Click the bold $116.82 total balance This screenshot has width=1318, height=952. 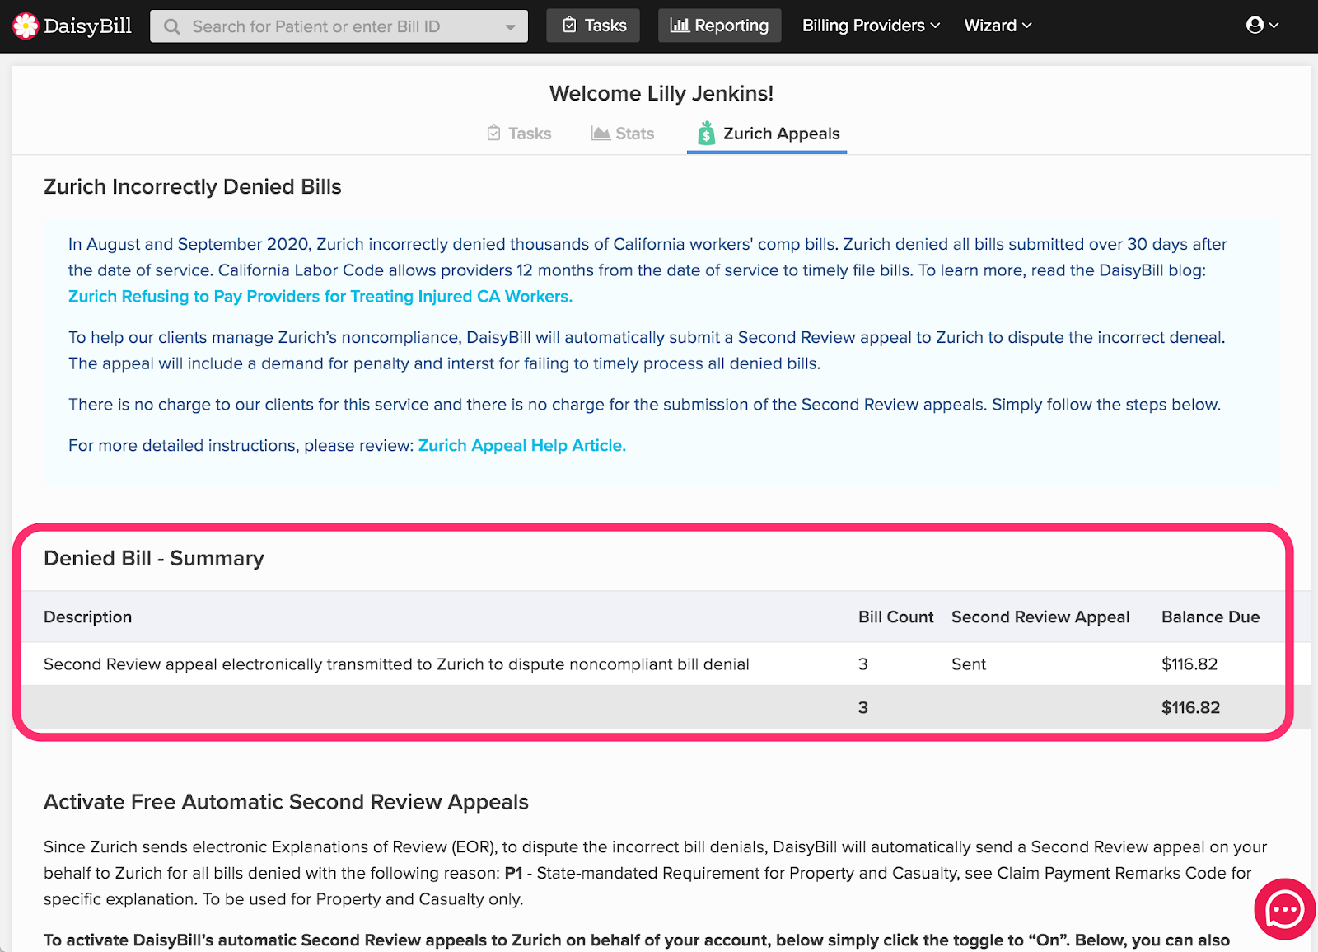pyautogui.click(x=1190, y=708)
